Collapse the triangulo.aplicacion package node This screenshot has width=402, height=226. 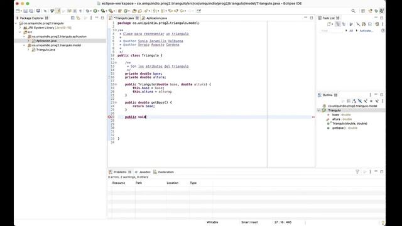(24, 36)
